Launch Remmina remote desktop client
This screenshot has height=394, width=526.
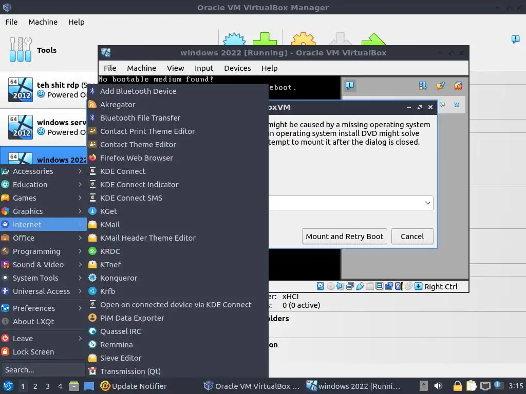(178, 344)
